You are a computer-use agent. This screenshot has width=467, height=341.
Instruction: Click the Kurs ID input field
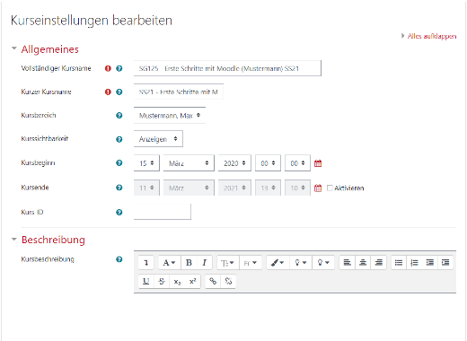(163, 212)
